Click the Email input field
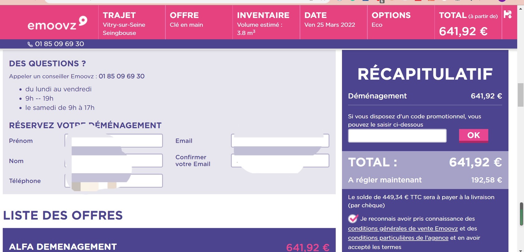This screenshot has width=524, height=252. (x=280, y=141)
